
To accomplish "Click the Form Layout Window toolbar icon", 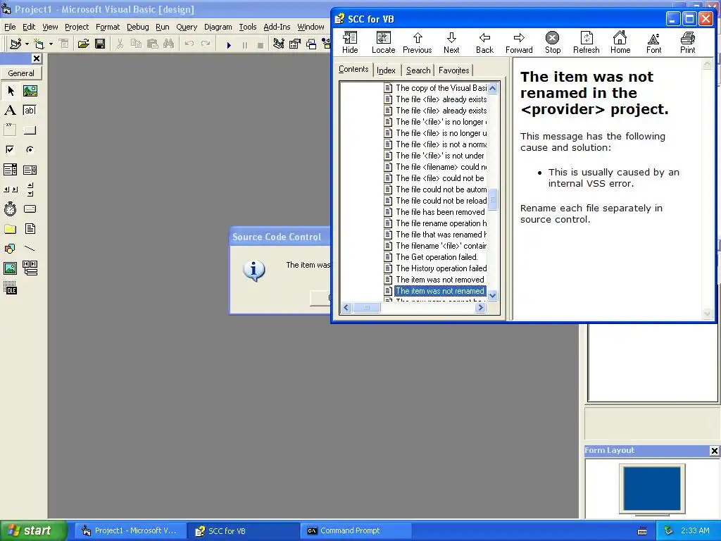I will pyautogui.click(x=311, y=44).
